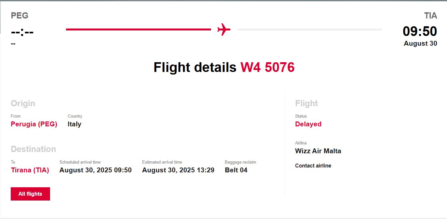Image resolution: width=447 pixels, height=219 pixels.
Task: Click the All flights button
Action: pos(30,194)
